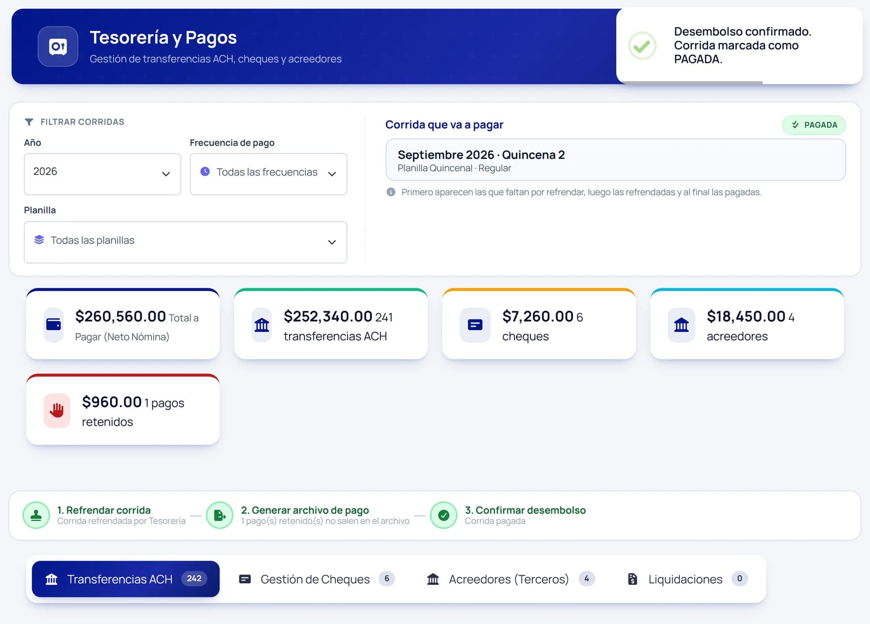Click the layers icon in the Planilla dropdown
Image resolution: width=870 pixels, height=624 pixels.
point(39,240)
